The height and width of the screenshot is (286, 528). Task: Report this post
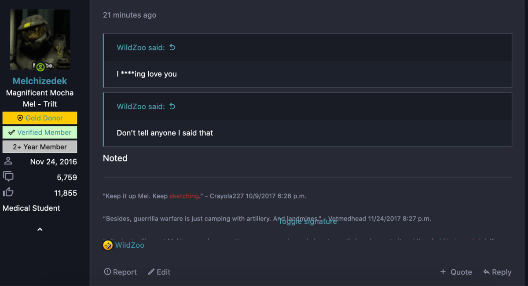click(120, 272)
